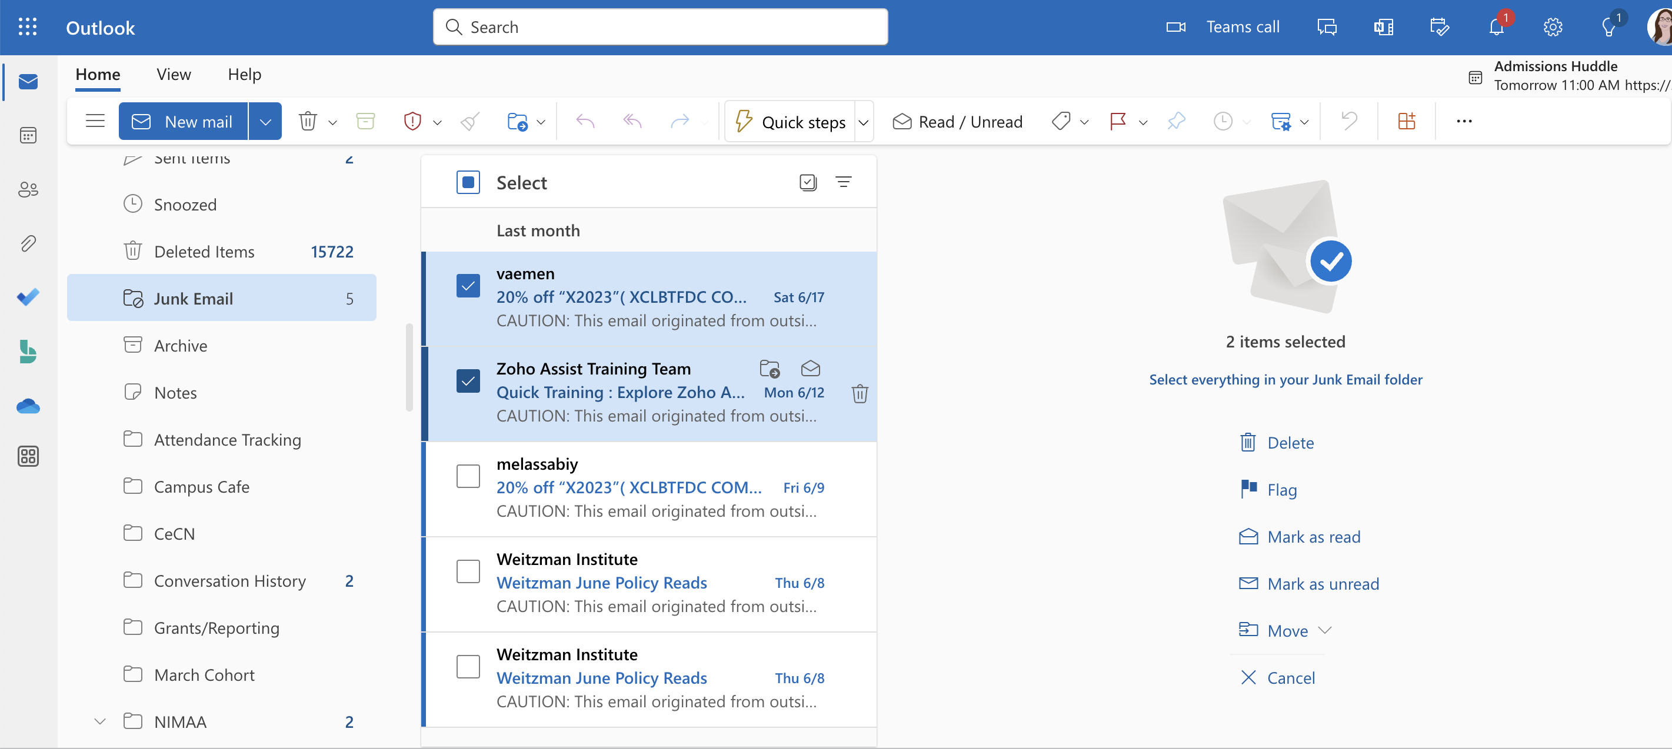Click the trash icon on Zoho email
Image resolution: width=1672 pixels, height=749 pixels.
pos(860,393)
